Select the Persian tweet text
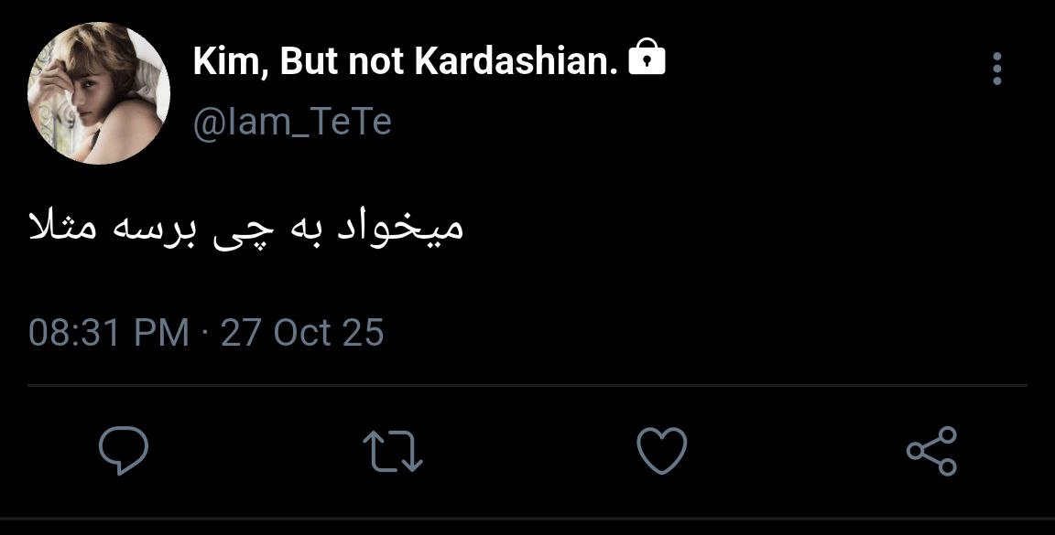The width and height of the screenshot is (1055, 535). pos(247,227)
